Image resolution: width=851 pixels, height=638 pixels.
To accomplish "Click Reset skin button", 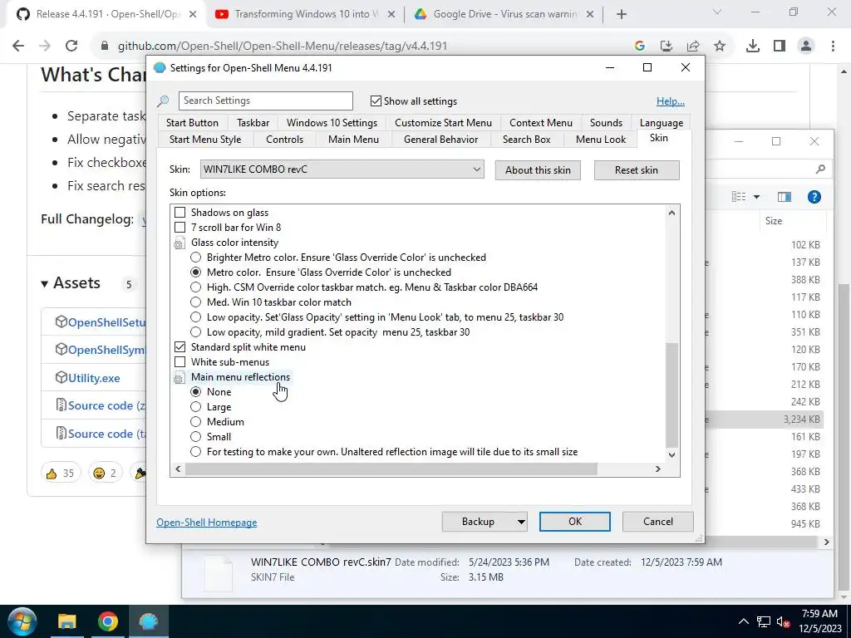I will pos(636,169).
